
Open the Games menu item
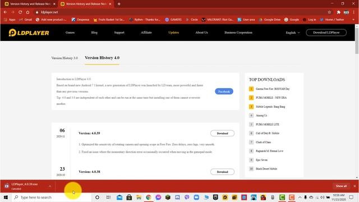(x=70, y=33)
